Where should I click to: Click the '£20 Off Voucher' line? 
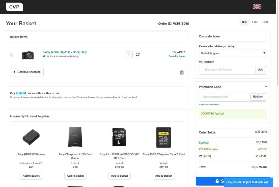[233, 149]
